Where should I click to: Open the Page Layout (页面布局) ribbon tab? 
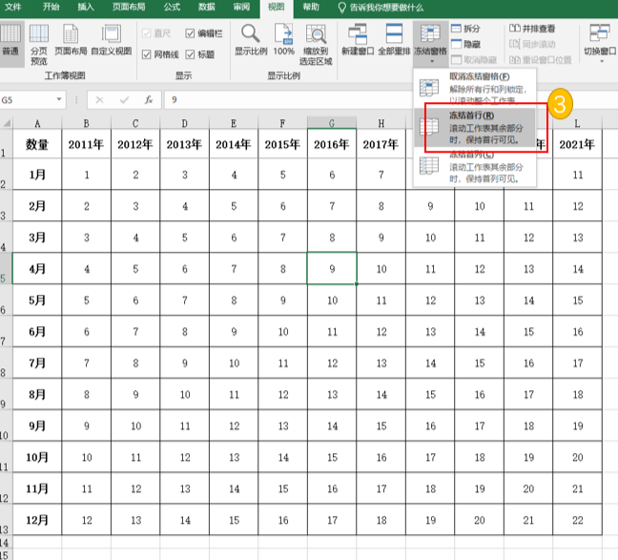coord(129,7)
